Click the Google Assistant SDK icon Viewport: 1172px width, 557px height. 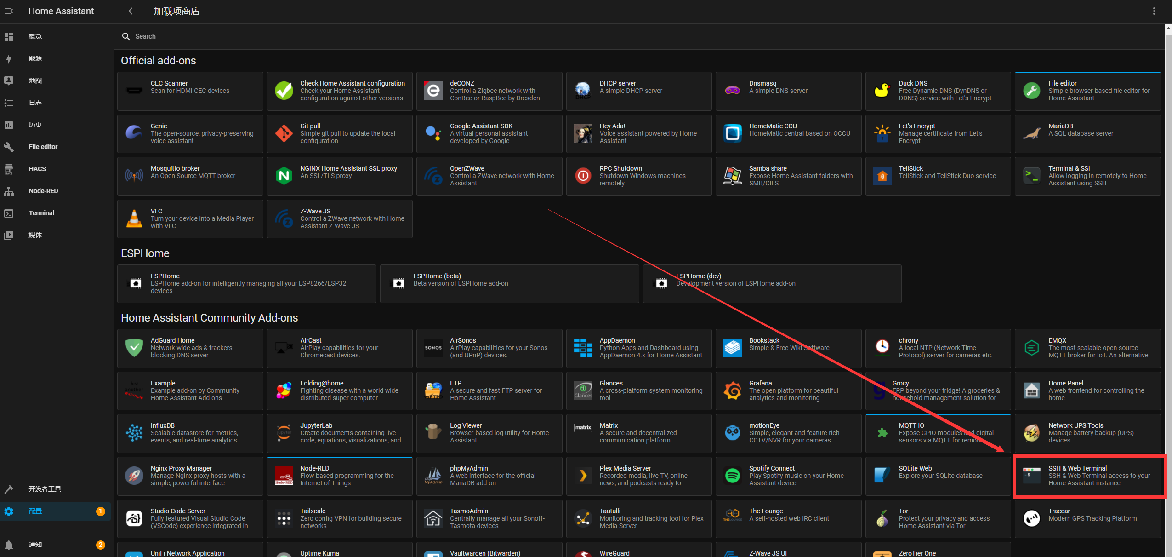click(x=433, y=133)
